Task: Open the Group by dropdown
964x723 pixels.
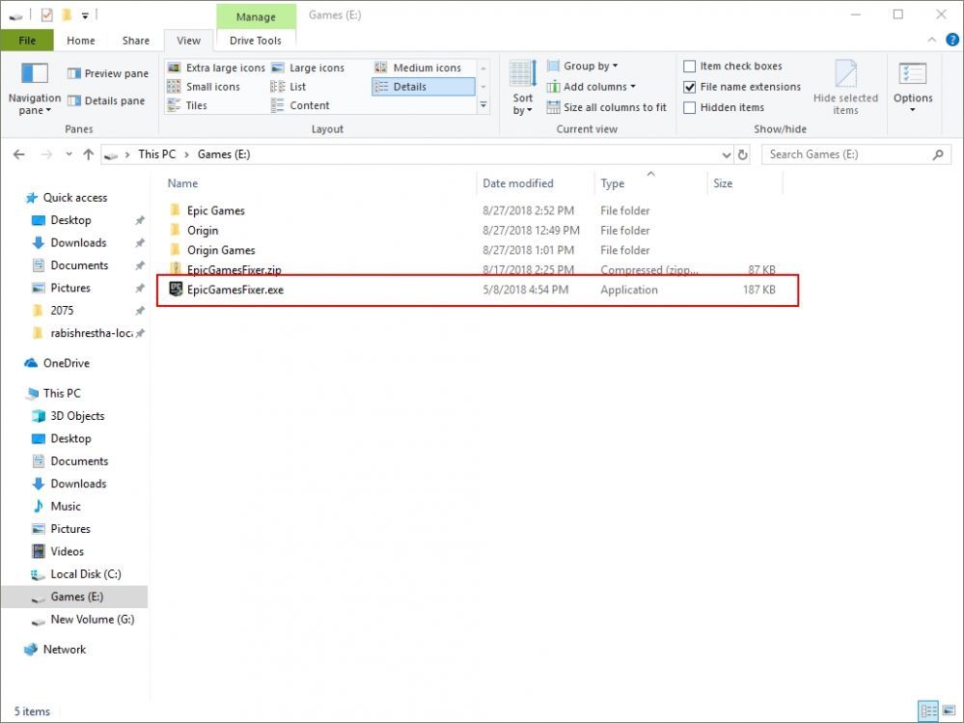Action: point(582,66)
